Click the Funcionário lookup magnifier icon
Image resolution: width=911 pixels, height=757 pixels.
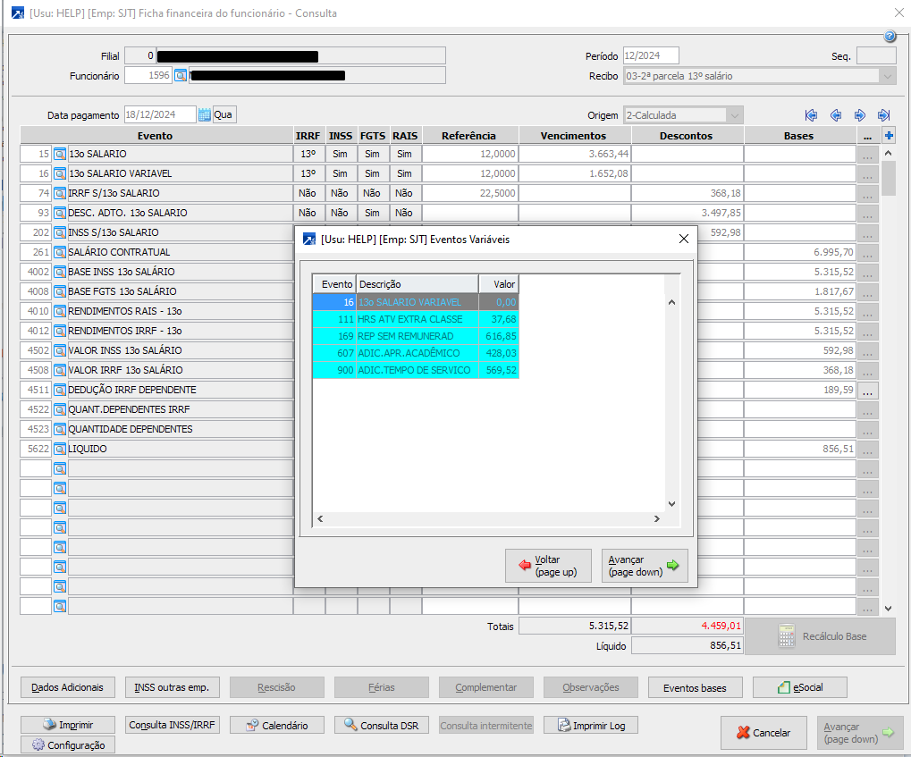pyautogui.click(x=181, y=76)
